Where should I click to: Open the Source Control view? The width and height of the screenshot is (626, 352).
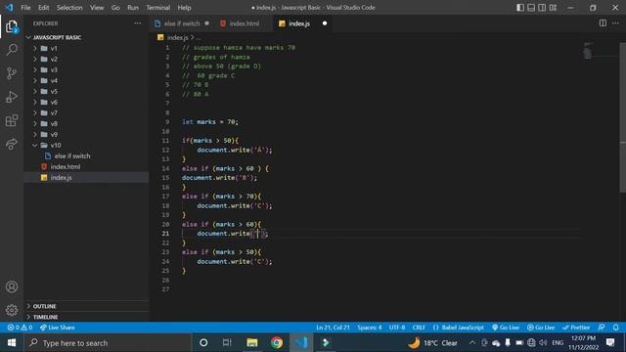click(x=12, y=73)
